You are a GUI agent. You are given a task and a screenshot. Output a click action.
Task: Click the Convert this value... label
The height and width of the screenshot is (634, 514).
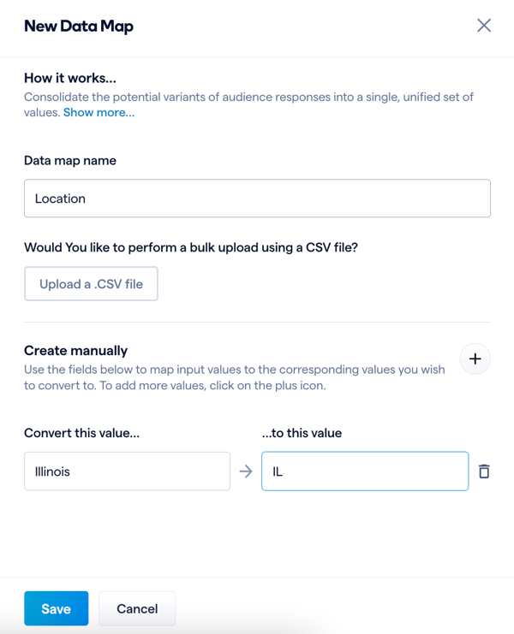click(81, 433)
